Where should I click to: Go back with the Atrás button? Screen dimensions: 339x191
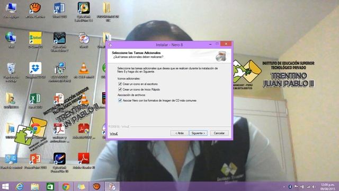pos(179,133)
